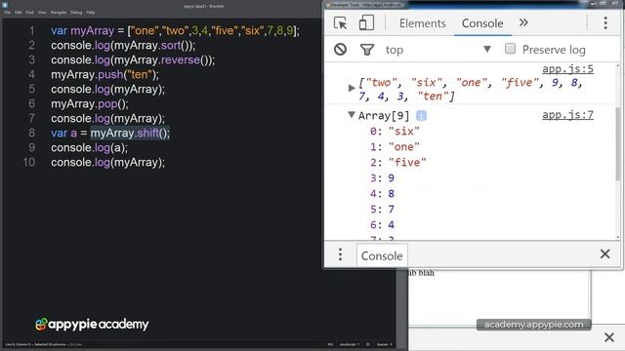Select the Console drawer tab
The height and width of the screenshot is (351, 625).
point(382,255)
